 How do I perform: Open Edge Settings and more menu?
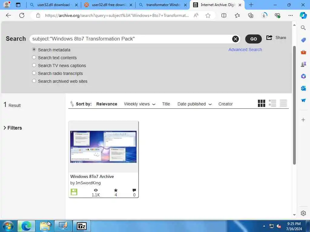[x=290, y=15]
